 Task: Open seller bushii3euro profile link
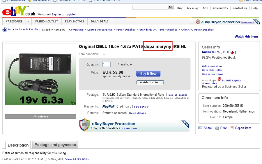tap(211, 52)
